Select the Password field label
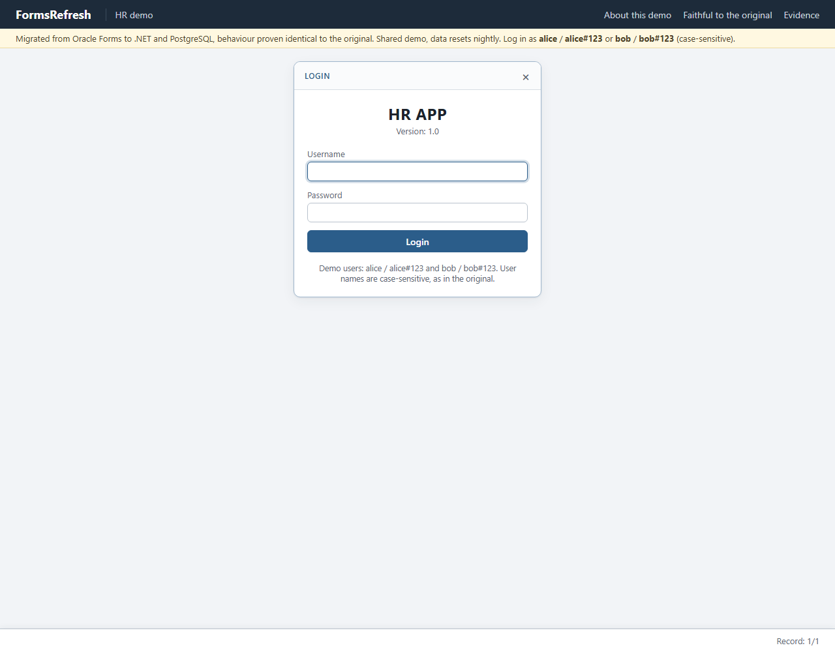The width and height of the screenshot is (835, 652). pyautogui.click(x=325, y=196)
